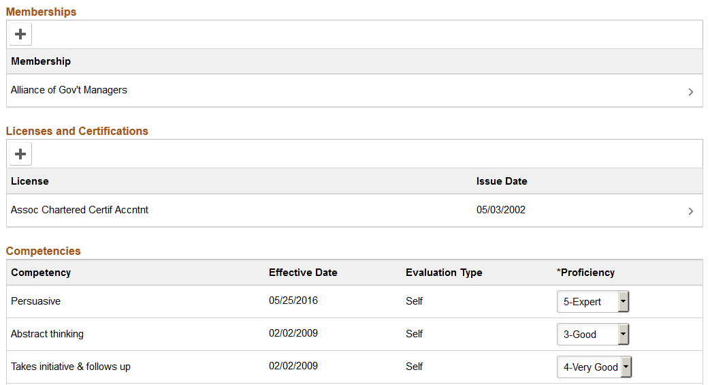Click the 4-Very Good dropdown arrow

626,367
